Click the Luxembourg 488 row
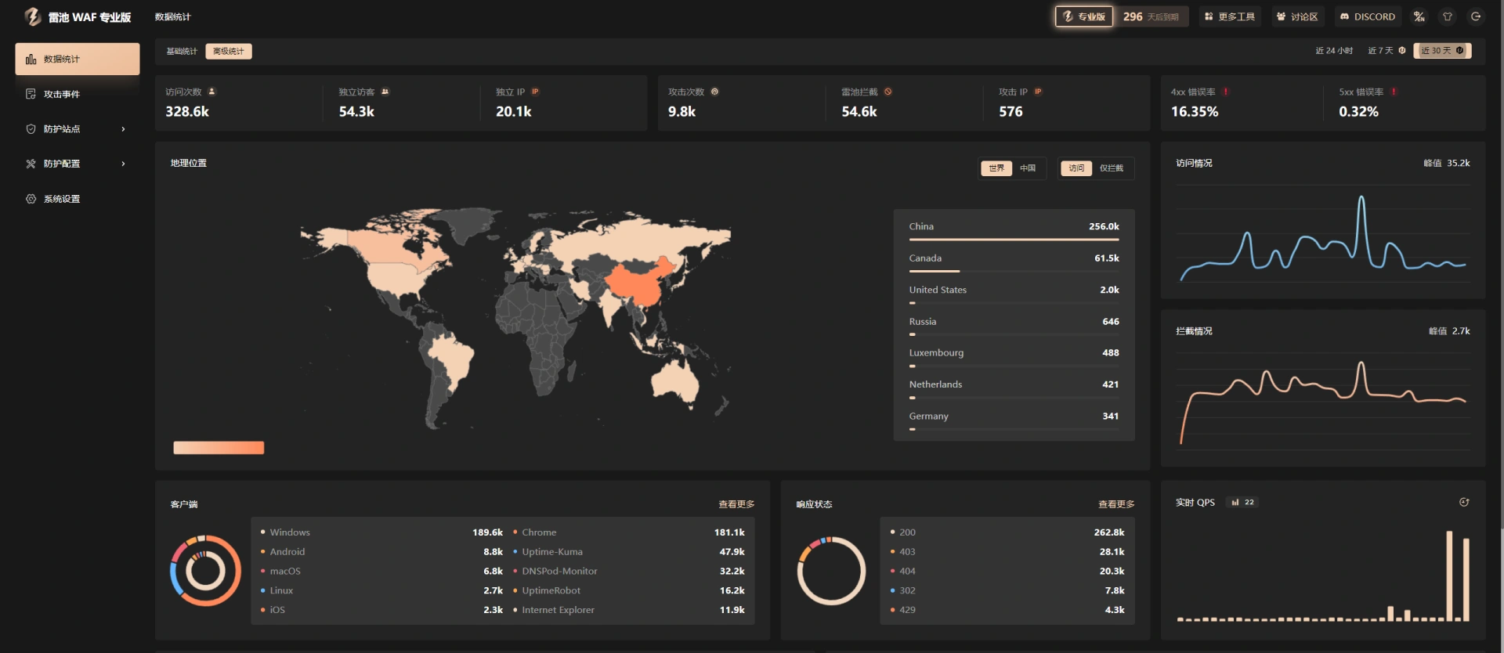The image size is (1504, 653). tap(1014, 357)
